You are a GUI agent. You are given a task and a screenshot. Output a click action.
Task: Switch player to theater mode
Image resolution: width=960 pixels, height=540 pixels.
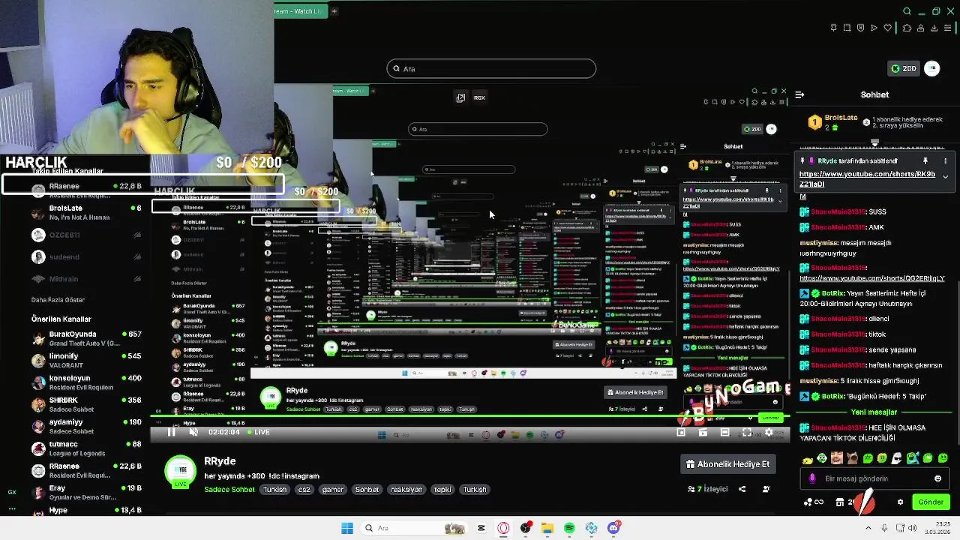coord(724,432)
